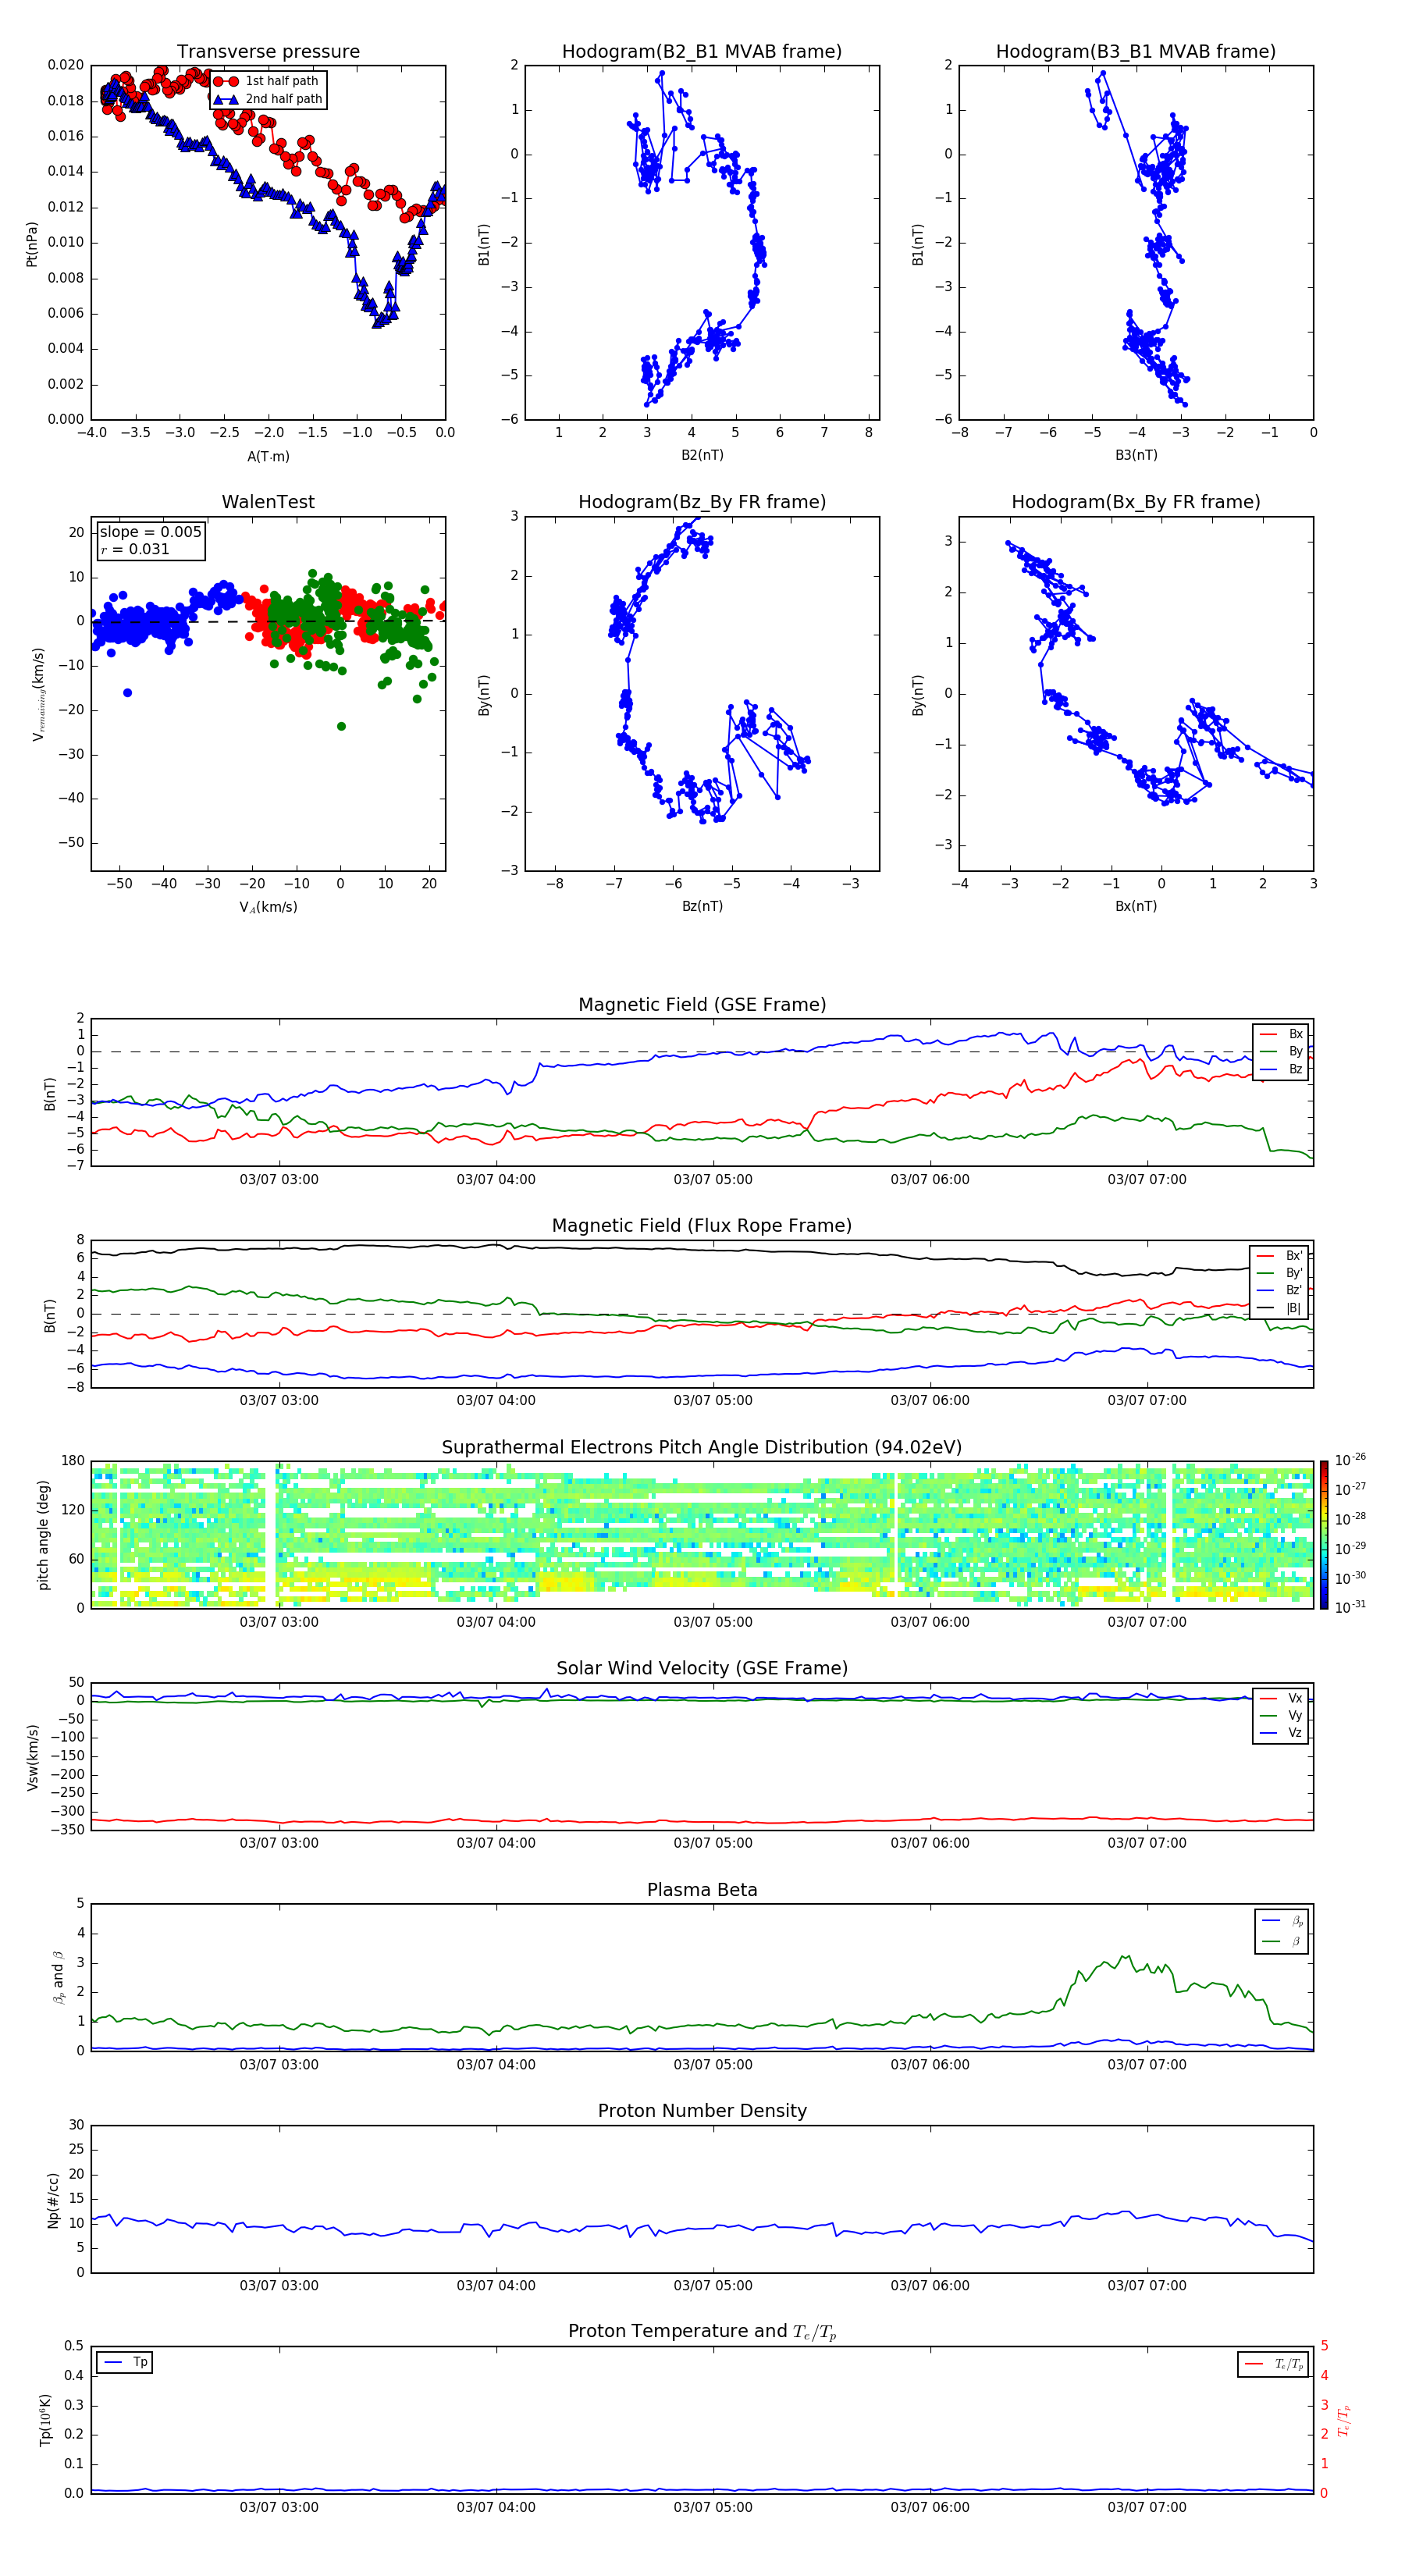The image size is (1405, 2576).
Task: Click the red 'Te/Tp' right axis label
Action: (x=1344, y=2422)
